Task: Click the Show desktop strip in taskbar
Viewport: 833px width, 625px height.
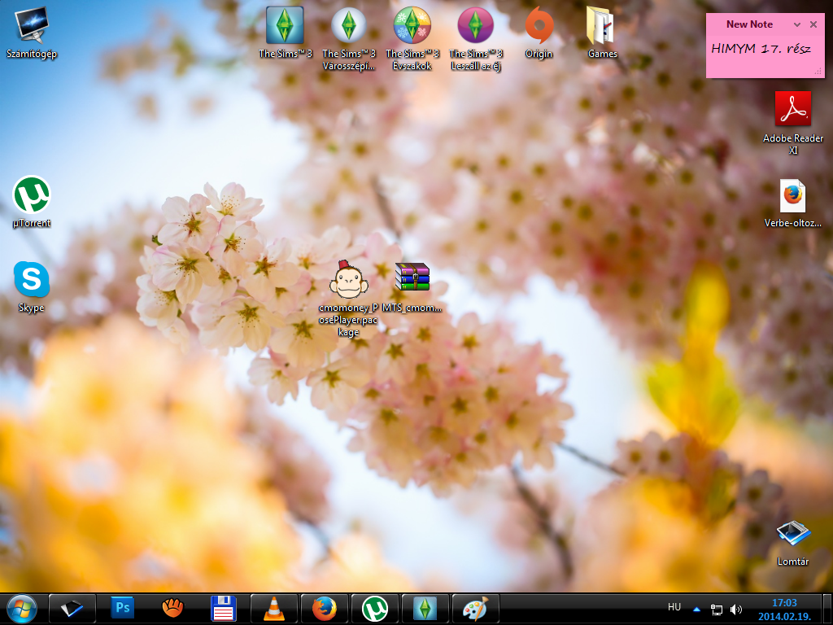Action: pyautogui.click(x=827, y=609)
